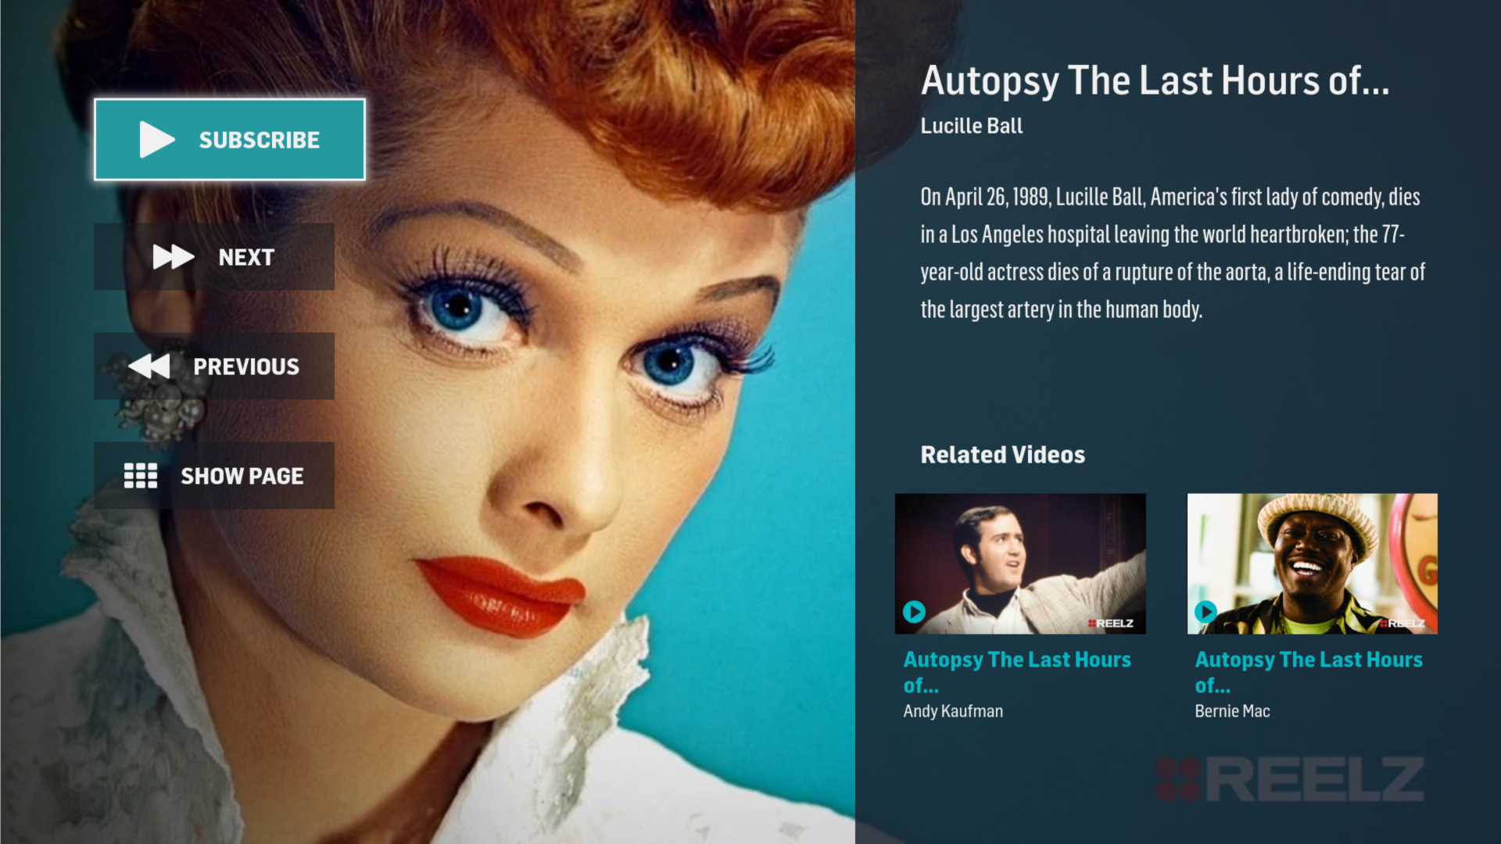This screenshot has width=1501, height=844.
Task: Go to the NEXT episode
Action: point(214,257)
